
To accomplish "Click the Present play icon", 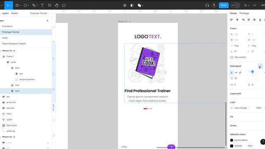I will tap(246, 5).
